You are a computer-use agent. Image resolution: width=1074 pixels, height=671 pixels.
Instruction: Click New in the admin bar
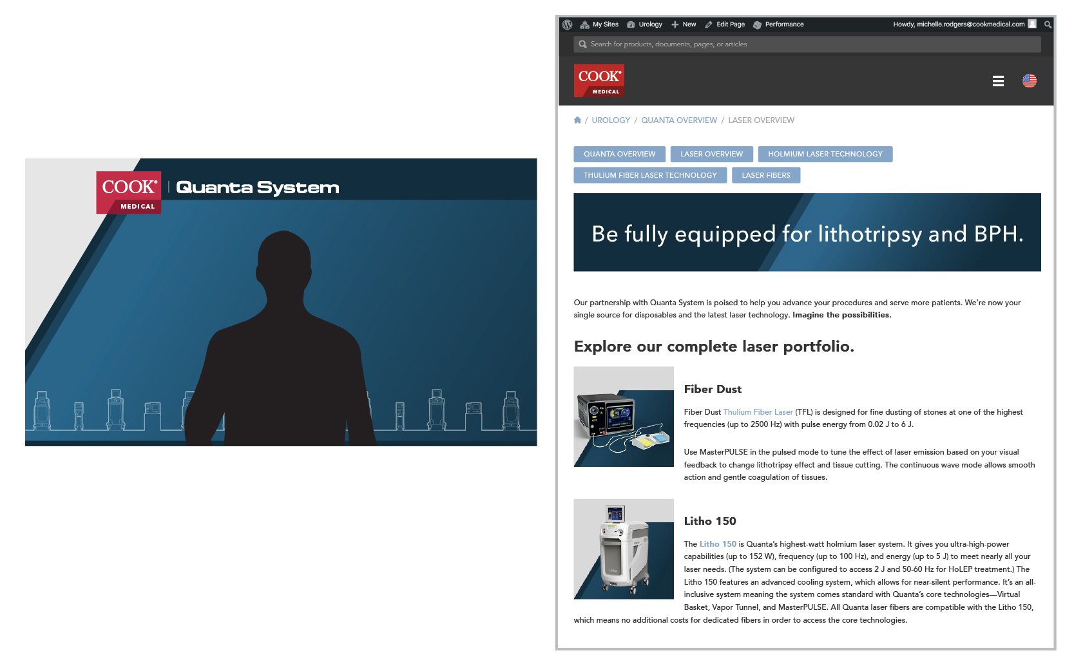pos(684,24)
